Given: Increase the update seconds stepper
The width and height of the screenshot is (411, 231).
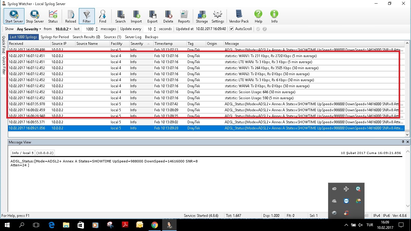Looking at the screenshot, I should pyautogui.click(x=155, y=28).
